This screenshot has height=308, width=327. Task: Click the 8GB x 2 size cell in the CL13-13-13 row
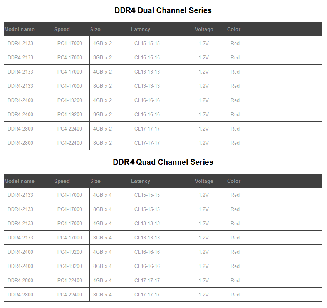[102, 86]
